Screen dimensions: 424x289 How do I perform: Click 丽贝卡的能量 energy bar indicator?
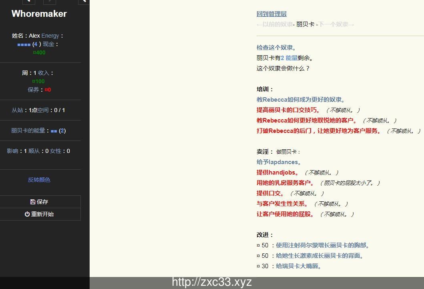point(55,130)
